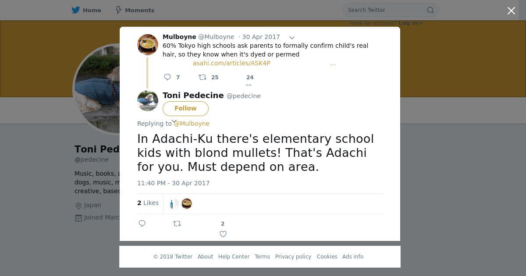Open the Privacy policy footer link
The width and height of the screenshot is (526, 276).
pos(293,257)
